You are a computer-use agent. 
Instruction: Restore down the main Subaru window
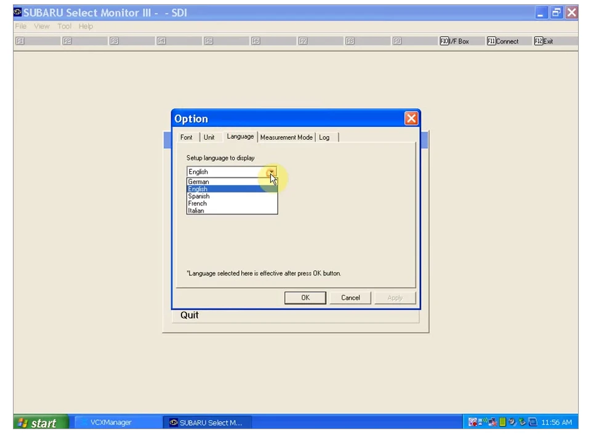[556, 12]
